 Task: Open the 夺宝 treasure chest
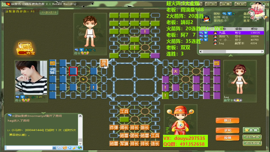(x=26, y=49)
